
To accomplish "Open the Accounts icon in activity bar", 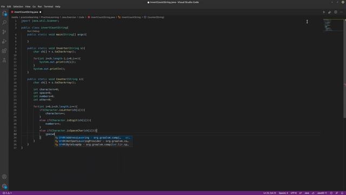I will 4,177.
